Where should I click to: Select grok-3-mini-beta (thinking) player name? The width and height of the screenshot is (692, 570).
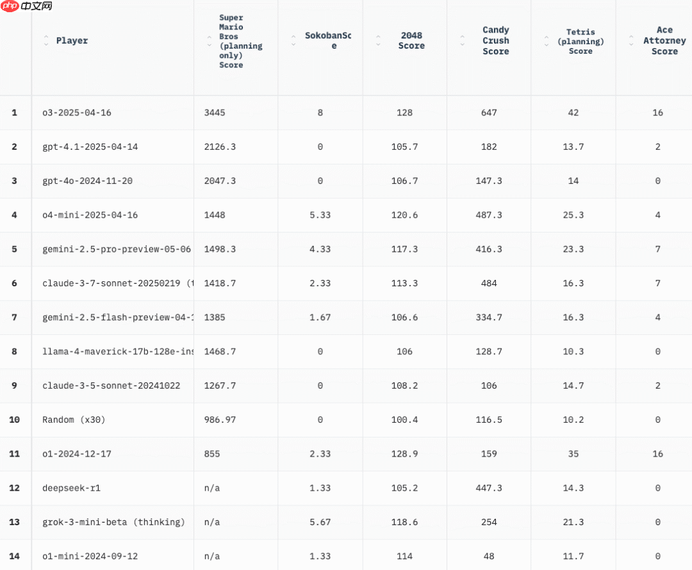(x=113, y=522)
